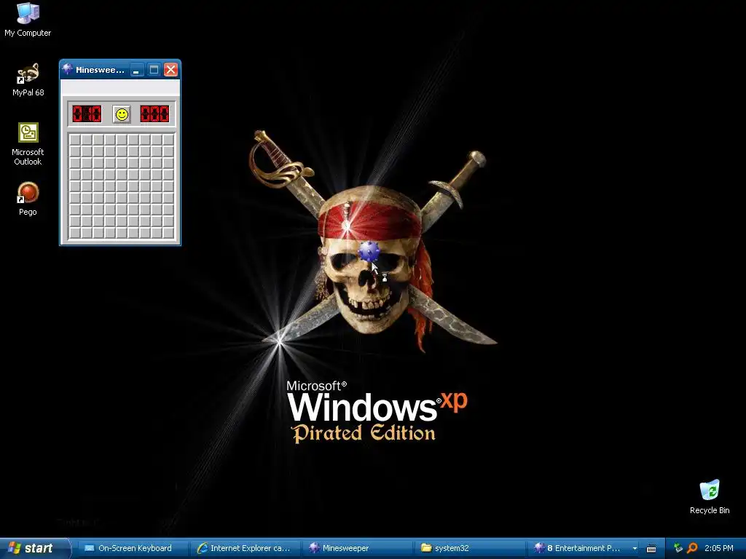The height and width of the screenshot is (559, 746).
Task: Uncover the top-left corner cell of the minefield
Action: 75,140
